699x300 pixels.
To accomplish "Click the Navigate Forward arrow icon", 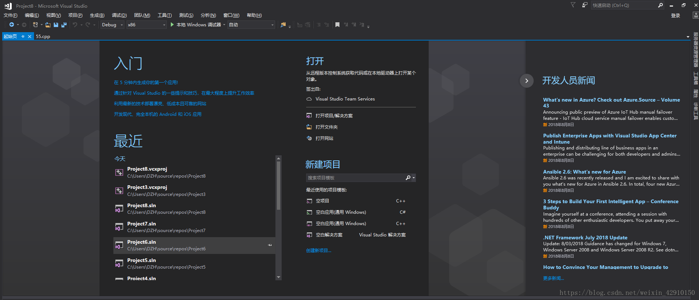I will click(24, 25).
